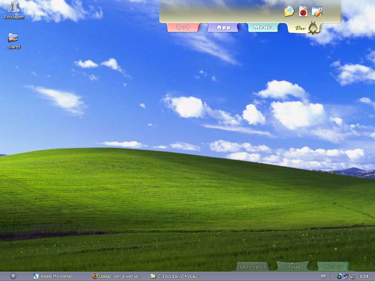This screenshot has height=281, width=375.
Task: Open the Visual Studio icon in the dock
Action: coord(317,11)
